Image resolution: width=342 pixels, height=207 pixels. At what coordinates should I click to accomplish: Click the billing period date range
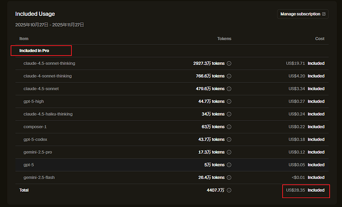pyautogui.click(x=50, y=25)
